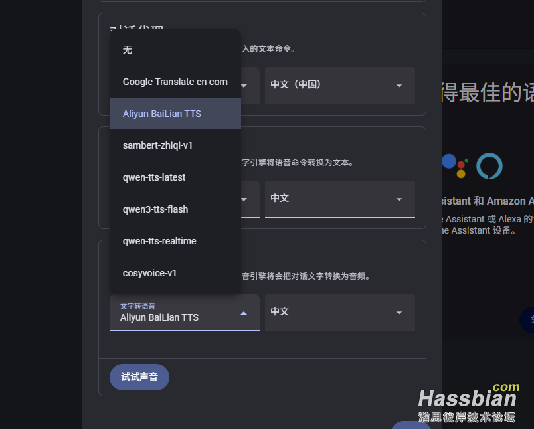
Task: Click the Hassbian.com watermark logo
Action: pos(468,403)
